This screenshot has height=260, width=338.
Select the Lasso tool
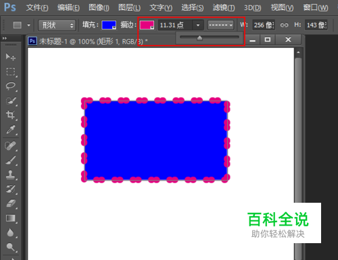tap(11, 86)
